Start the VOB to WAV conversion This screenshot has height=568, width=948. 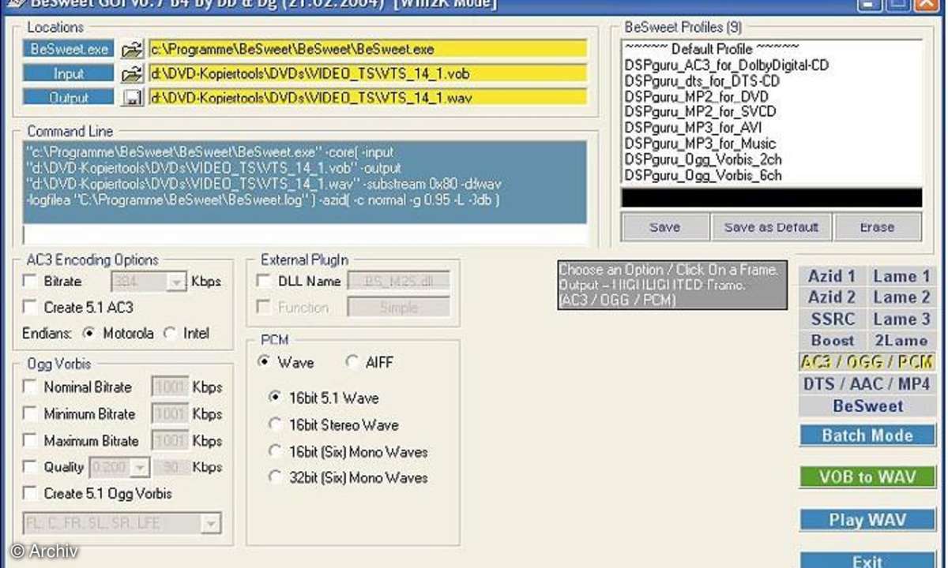pos(867,476)
